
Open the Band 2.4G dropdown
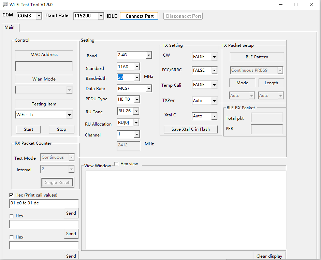click(x=149, y=55)
